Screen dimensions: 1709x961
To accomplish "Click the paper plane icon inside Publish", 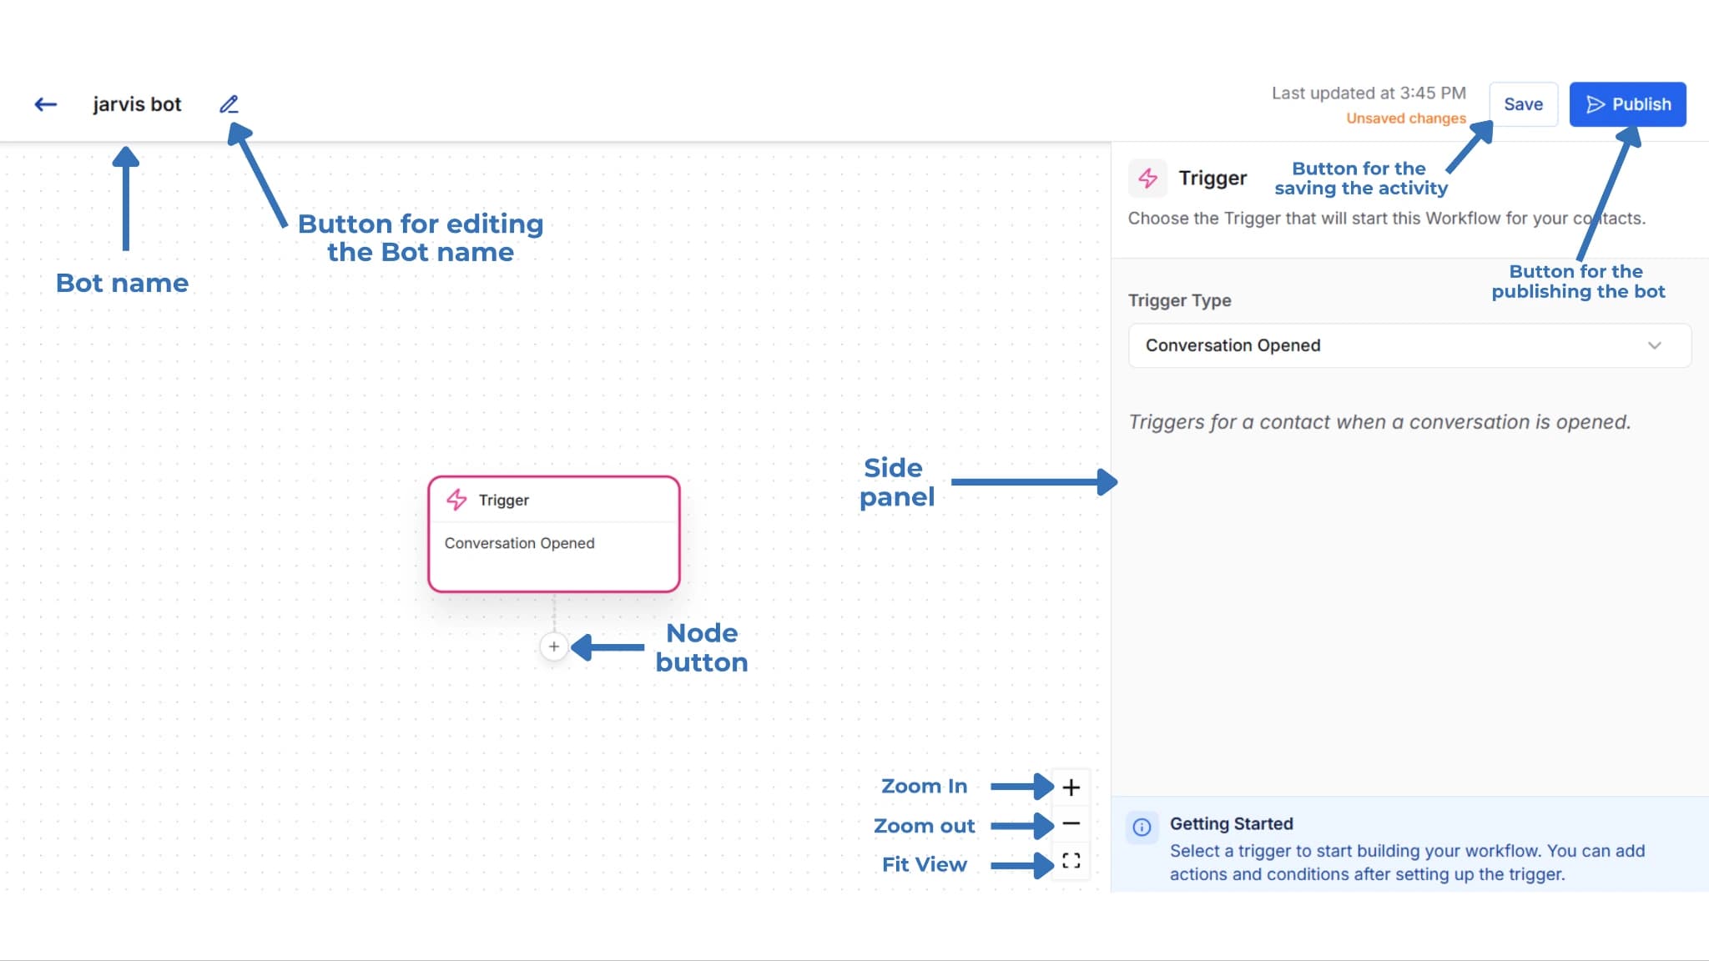I will point(1596,104).
